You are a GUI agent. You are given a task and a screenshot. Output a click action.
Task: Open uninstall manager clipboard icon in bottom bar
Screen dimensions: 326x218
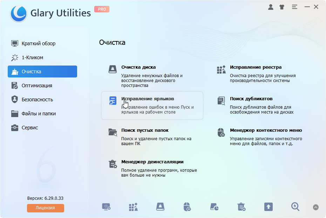[242, 207]
